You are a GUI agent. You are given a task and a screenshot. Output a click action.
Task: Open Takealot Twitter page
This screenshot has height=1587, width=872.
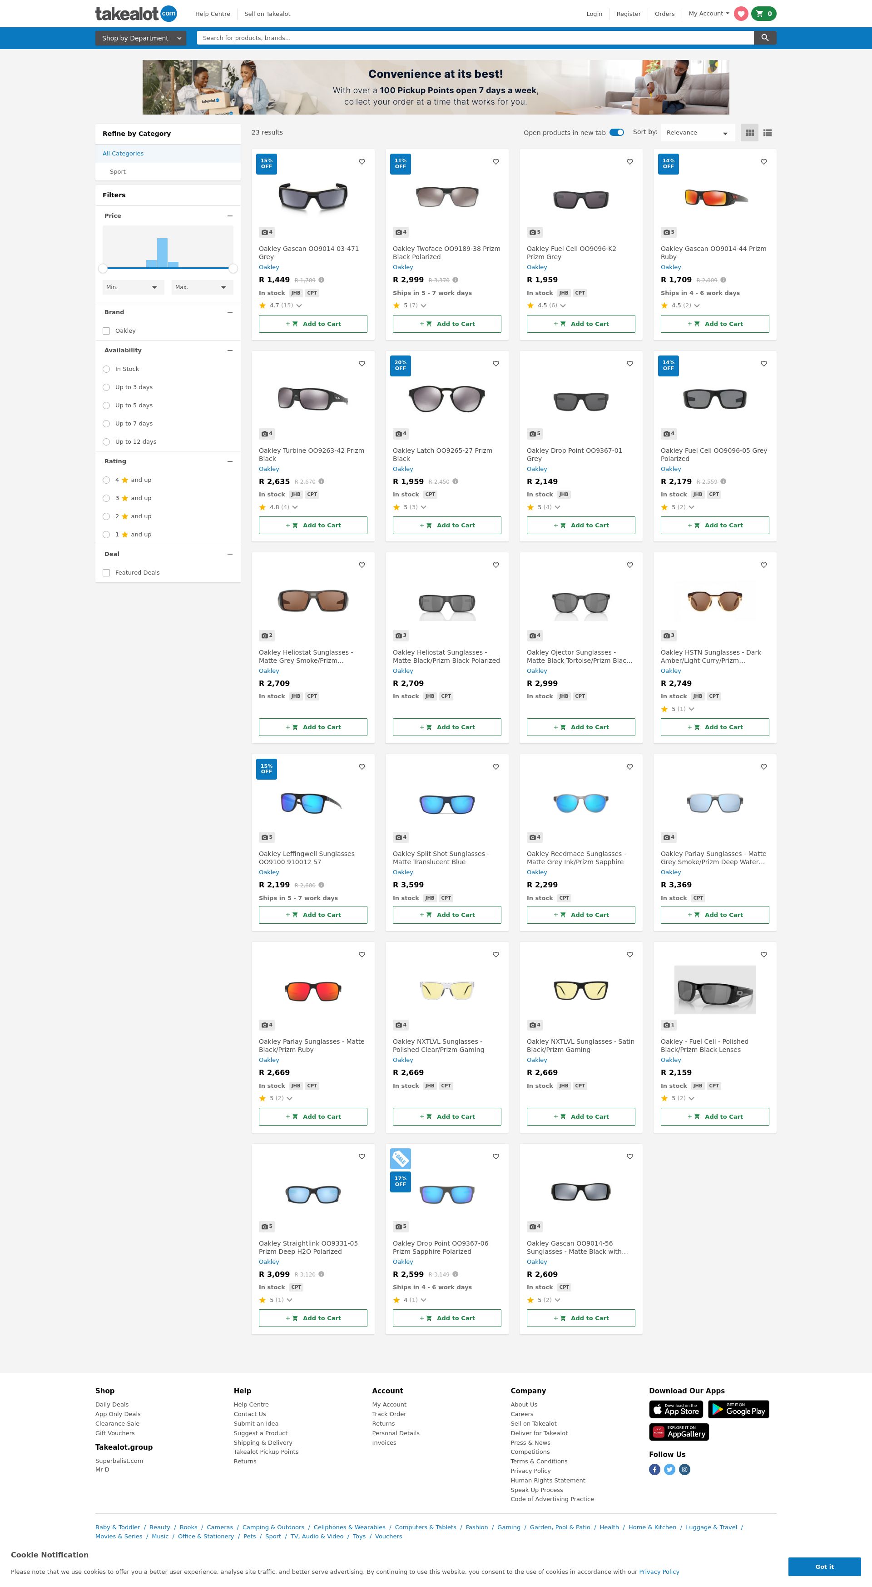pos(669,1469)
